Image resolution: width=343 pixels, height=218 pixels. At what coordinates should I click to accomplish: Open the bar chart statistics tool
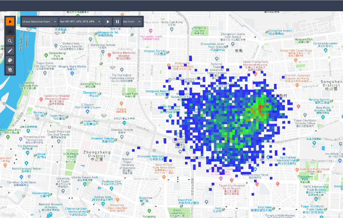[x=10, y=31]
